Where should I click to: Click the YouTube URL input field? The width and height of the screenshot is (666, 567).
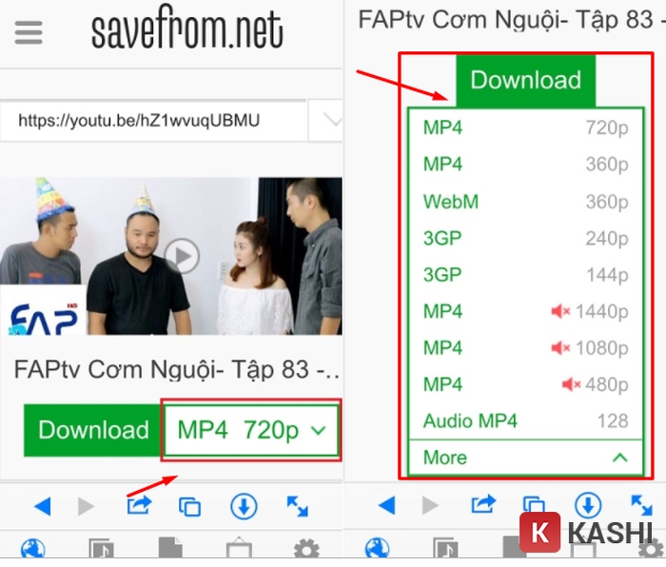(153, 121)
